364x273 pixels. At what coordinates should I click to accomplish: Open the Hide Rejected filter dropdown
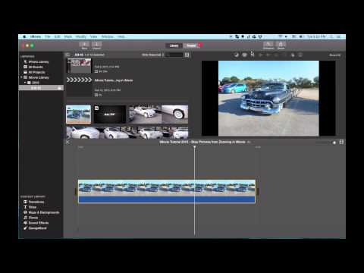[x=152, y=55]
